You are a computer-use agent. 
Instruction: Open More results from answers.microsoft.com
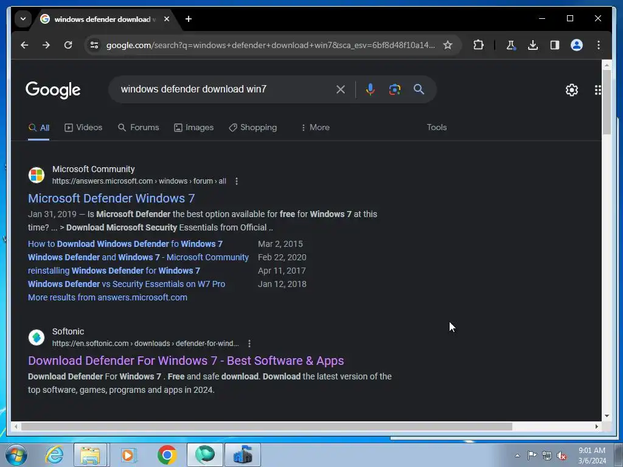point(107,297)
